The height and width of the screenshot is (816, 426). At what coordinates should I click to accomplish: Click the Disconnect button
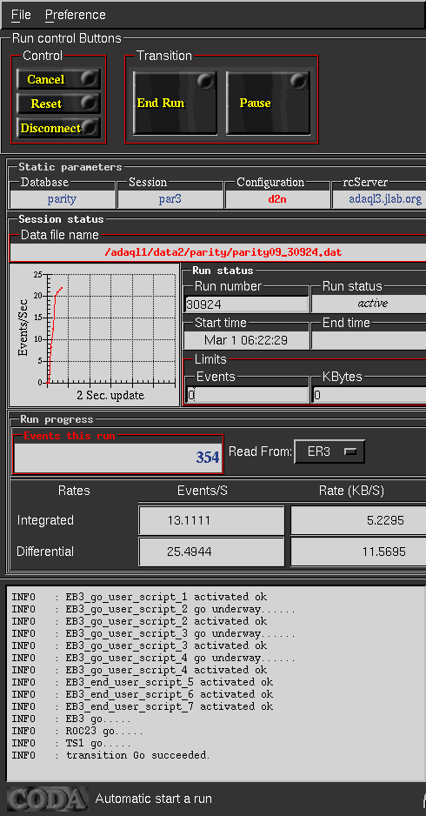pyautogui.click(x=57, y=128)
